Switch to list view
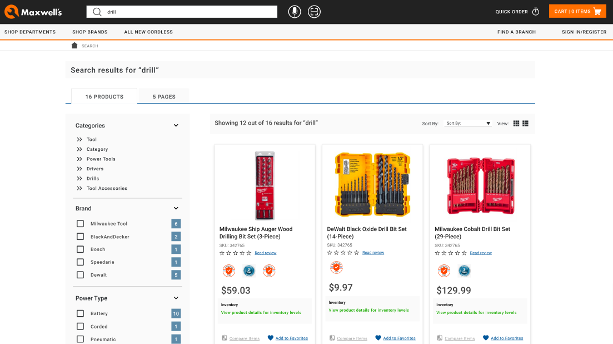This screenshot has height=344, width=613. tap(525, 123)
